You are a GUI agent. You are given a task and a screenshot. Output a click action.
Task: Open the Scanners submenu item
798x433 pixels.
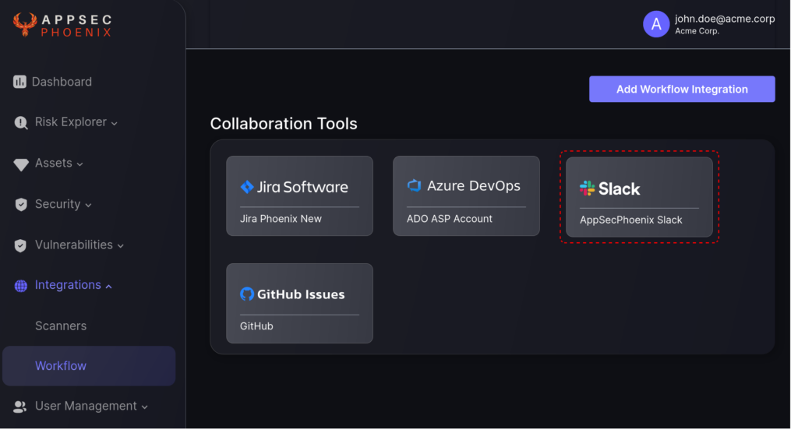pyautogui.click(x=61, y=328)
